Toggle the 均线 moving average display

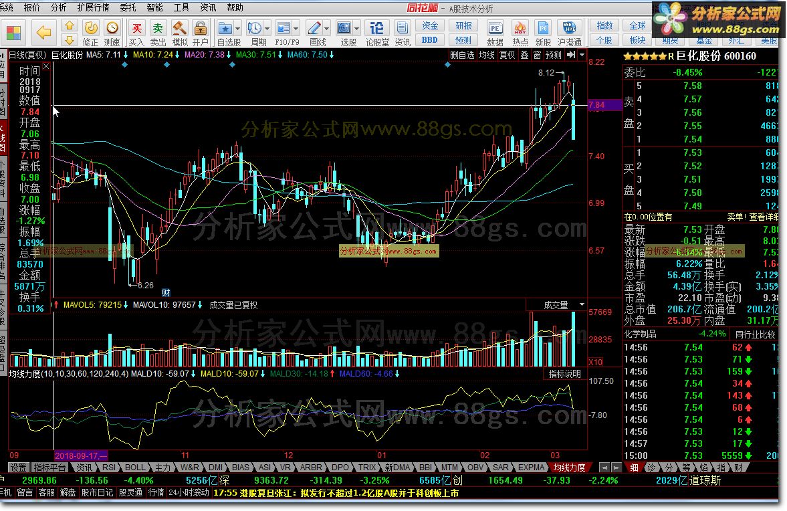486,55
